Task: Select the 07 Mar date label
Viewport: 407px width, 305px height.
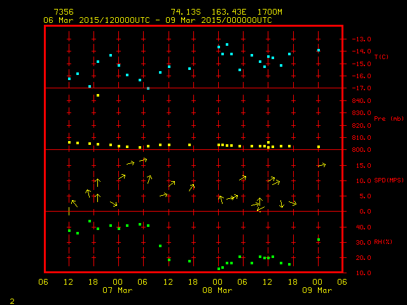Action: point(117,290)
